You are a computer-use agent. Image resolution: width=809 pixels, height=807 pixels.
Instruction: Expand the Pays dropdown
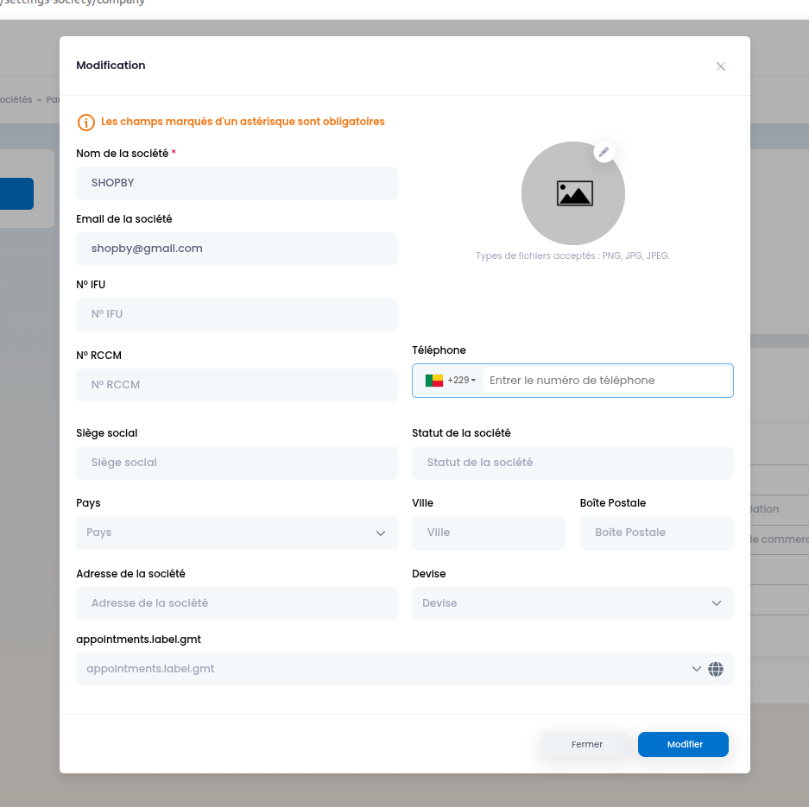point(237,533)
